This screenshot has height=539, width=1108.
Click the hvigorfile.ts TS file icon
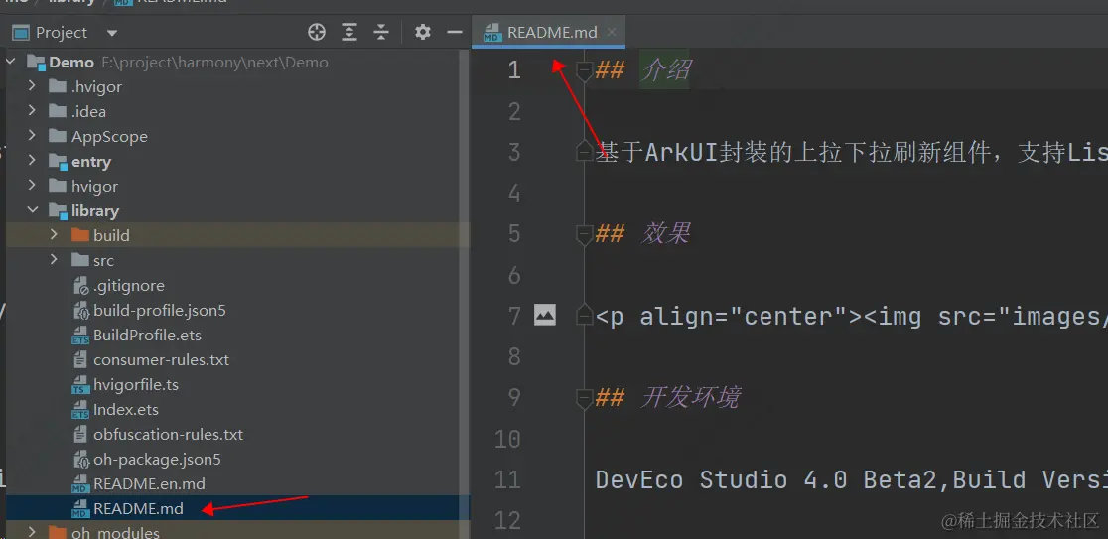[80, 385]
